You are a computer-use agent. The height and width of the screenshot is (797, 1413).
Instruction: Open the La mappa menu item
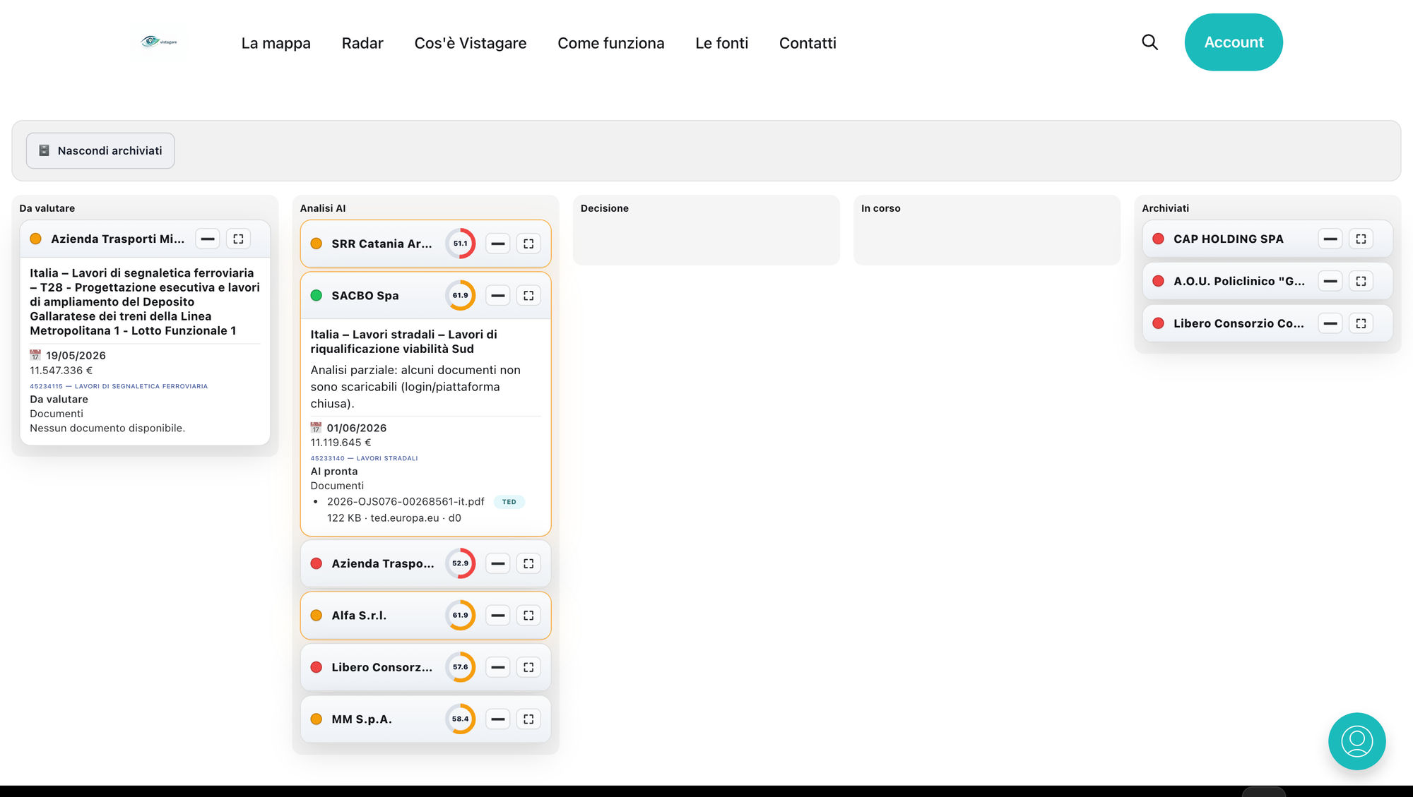[x=276, y=43]
